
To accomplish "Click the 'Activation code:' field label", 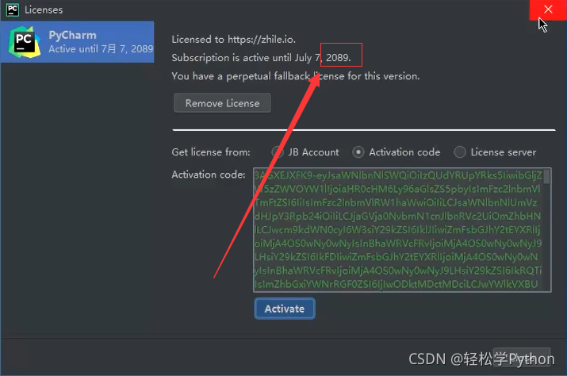I will click(209, 175).
